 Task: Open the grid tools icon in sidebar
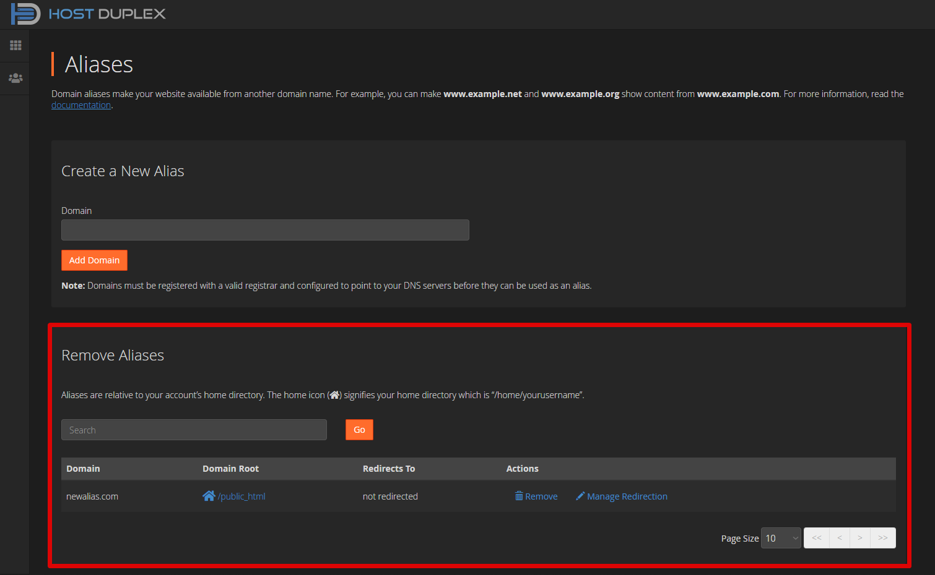click(x=15, y=45)
